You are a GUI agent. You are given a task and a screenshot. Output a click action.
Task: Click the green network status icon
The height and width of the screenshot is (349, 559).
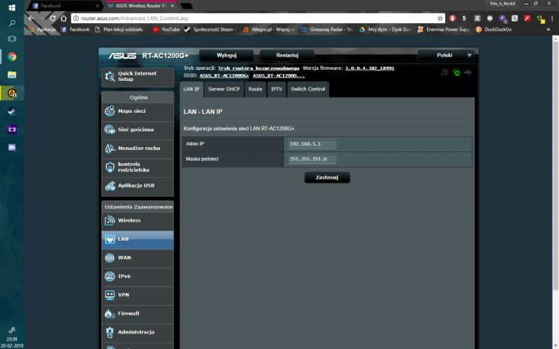[456, 73]
